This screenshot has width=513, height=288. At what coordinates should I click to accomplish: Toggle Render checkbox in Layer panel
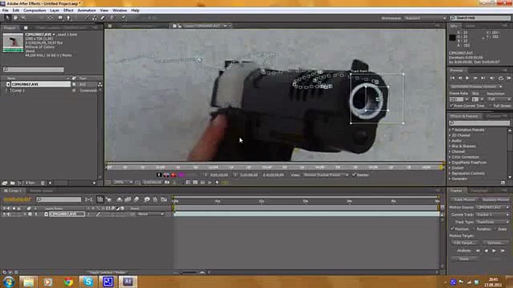click(354, 175)
